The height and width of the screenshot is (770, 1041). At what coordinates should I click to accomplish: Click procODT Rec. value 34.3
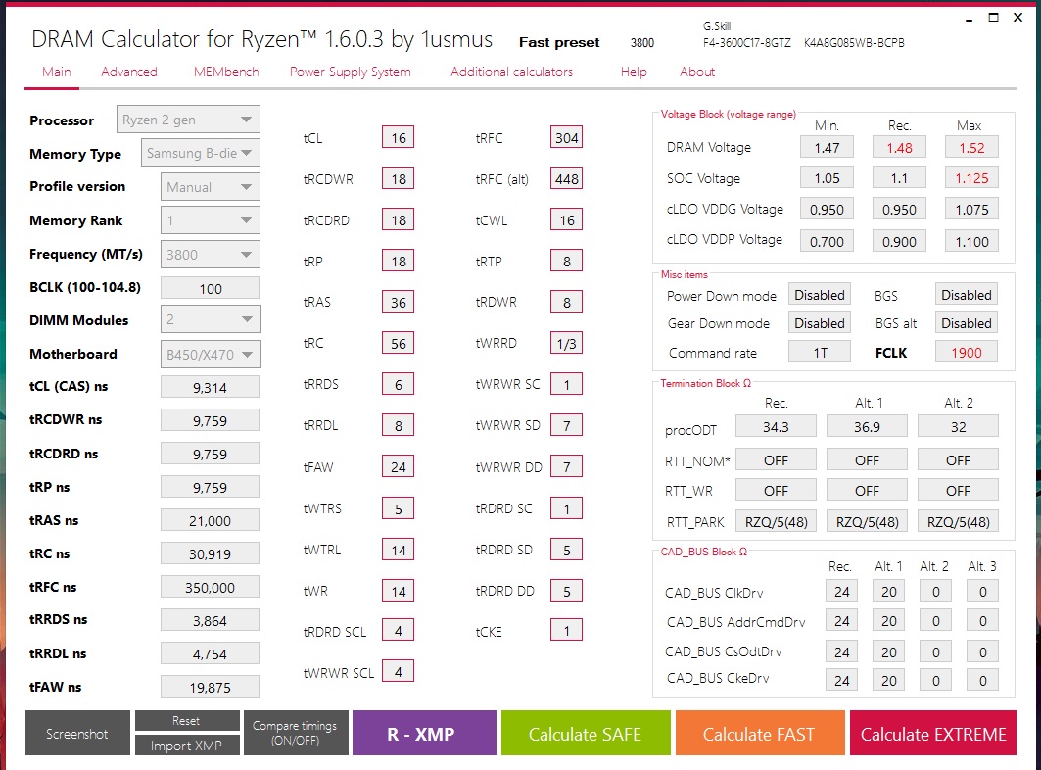coord(777,426)
